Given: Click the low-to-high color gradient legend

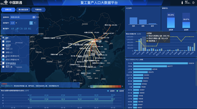Looking at the screenshot, I should click(106, 86).
